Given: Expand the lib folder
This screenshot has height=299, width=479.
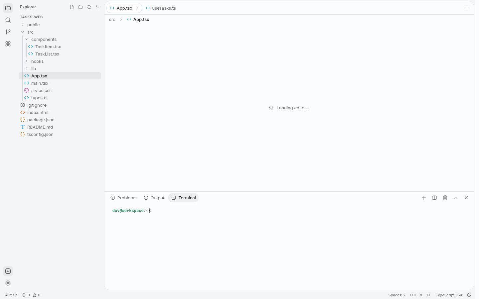Looking at the screenshot, I should click(60, 68).
